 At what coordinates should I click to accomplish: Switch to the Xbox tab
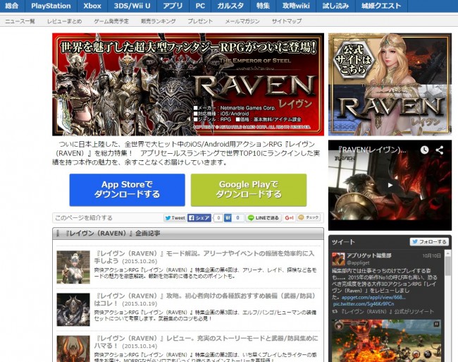click(92, 6)
